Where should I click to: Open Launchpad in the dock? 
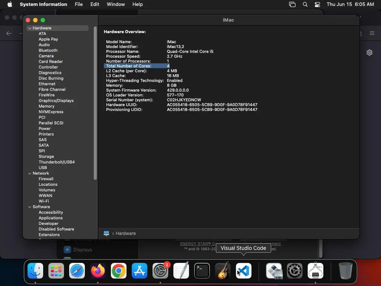coord(56,271)
